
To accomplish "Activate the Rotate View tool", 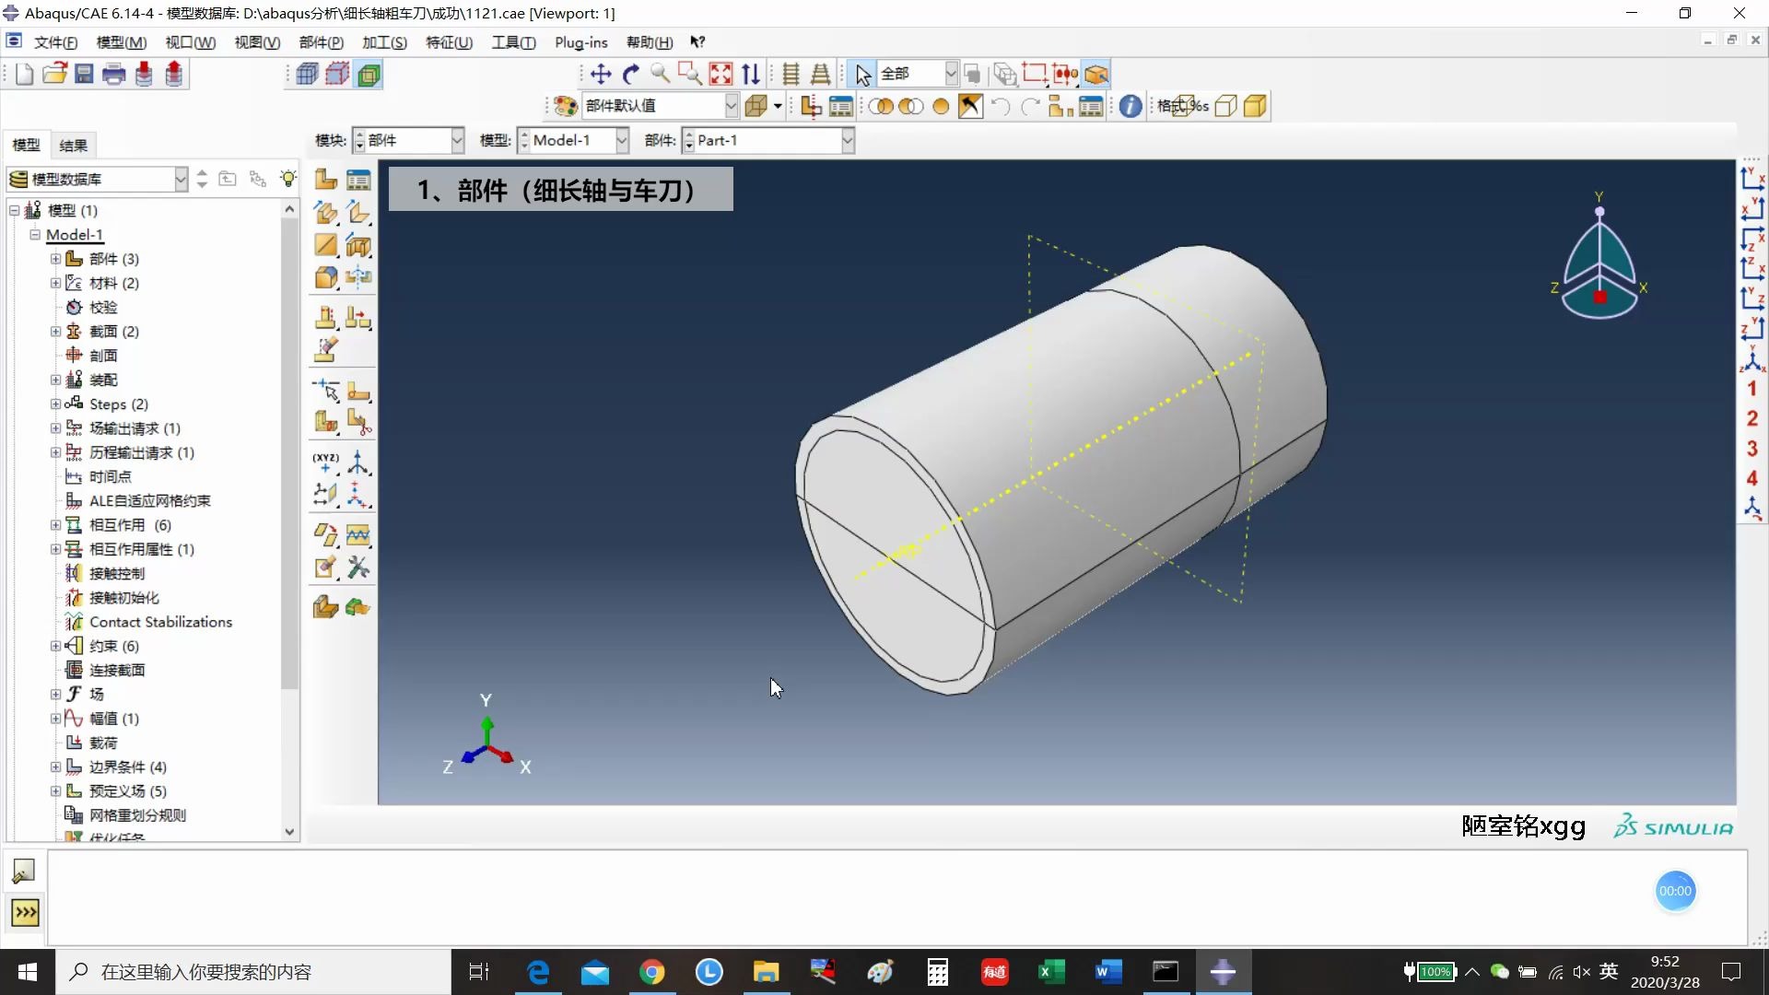I will 631,75.
